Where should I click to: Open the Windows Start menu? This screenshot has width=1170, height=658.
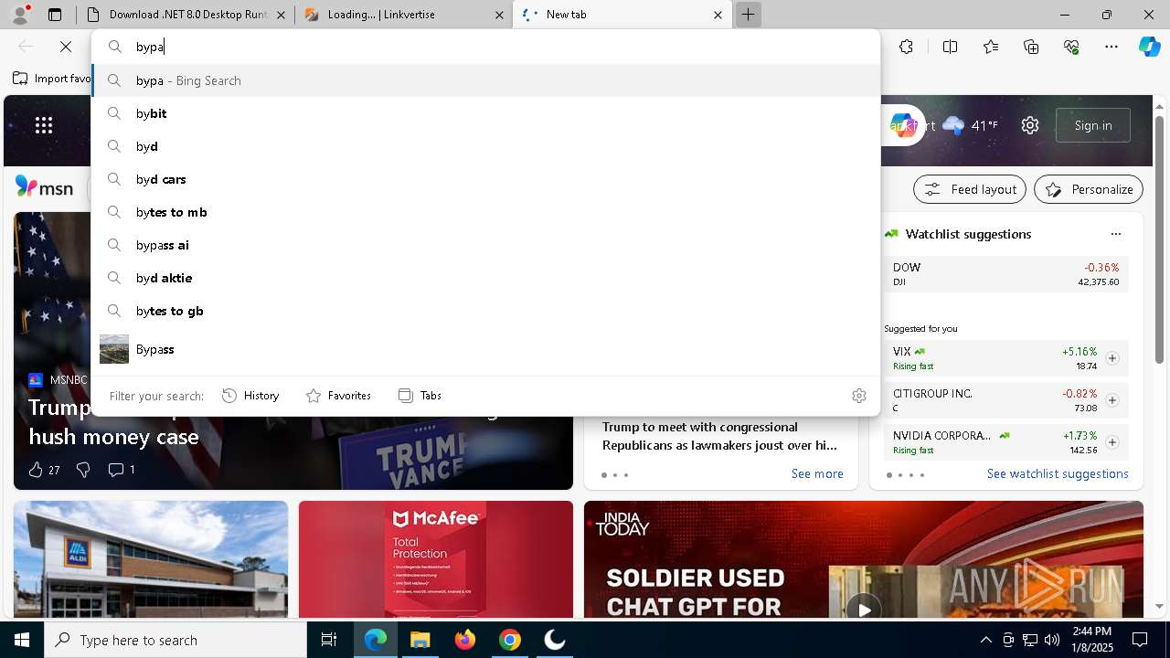22,640
